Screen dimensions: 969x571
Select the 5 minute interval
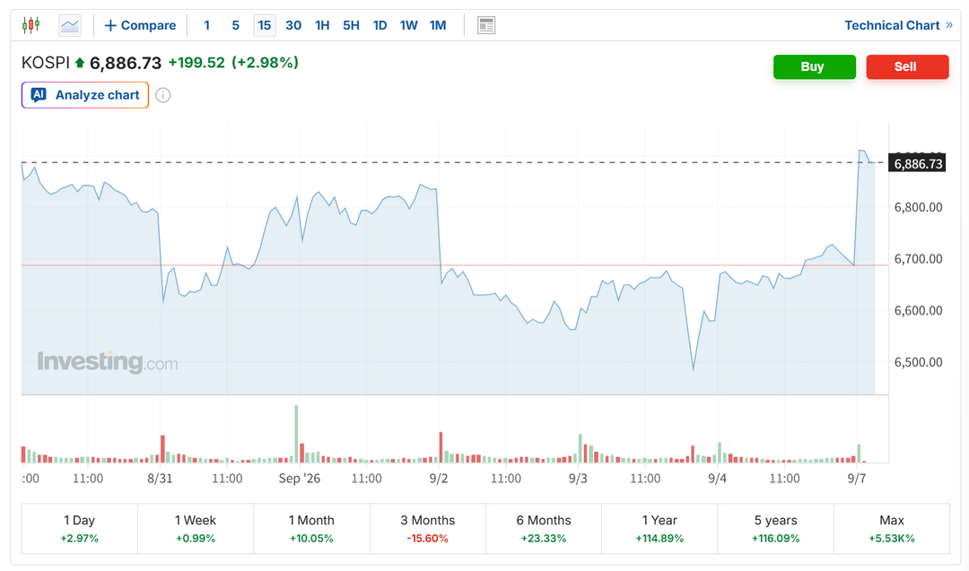235,25
